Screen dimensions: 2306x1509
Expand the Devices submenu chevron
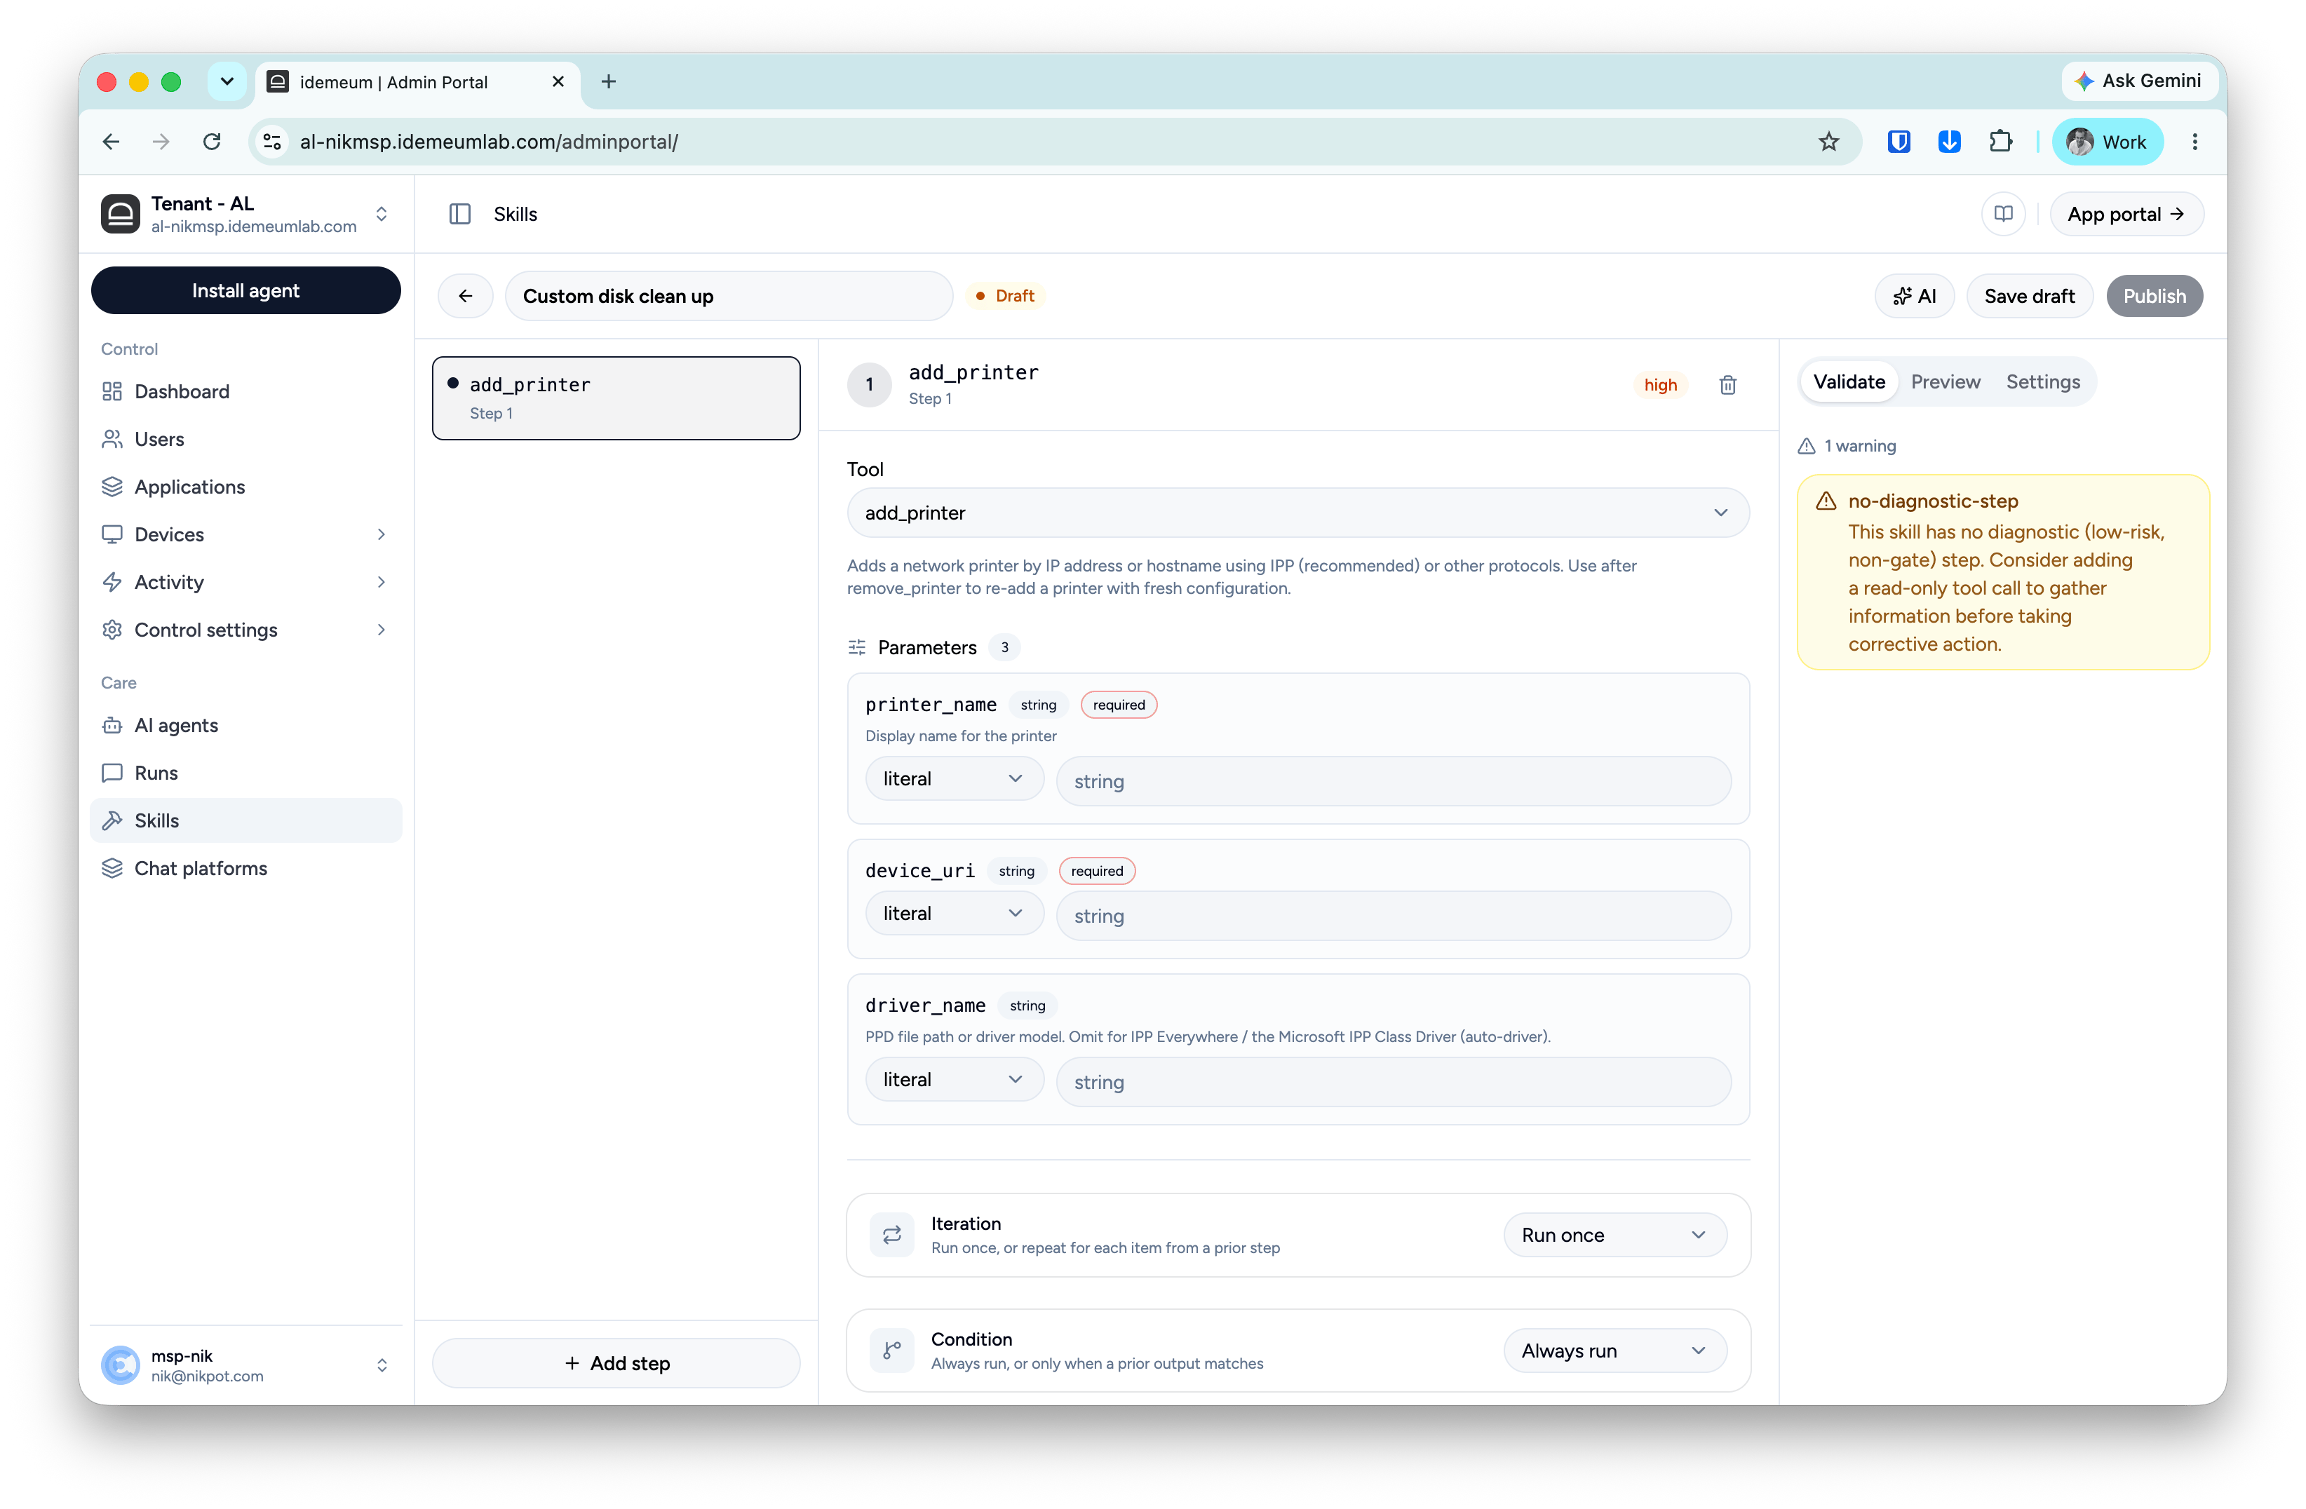coord(382,534)
